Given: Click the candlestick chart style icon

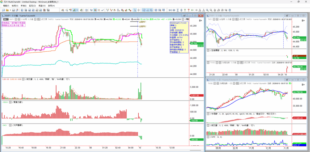Looking at the screenshot, I should [x=95, y=10].
